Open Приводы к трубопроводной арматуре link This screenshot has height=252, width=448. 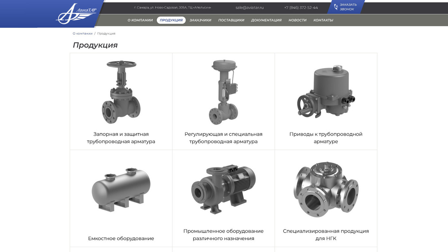coord(326,138)
